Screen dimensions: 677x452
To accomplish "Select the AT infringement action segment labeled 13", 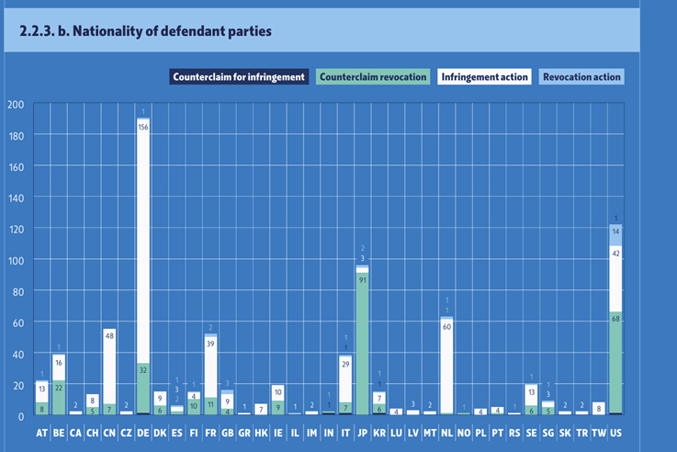I will 42,391.
